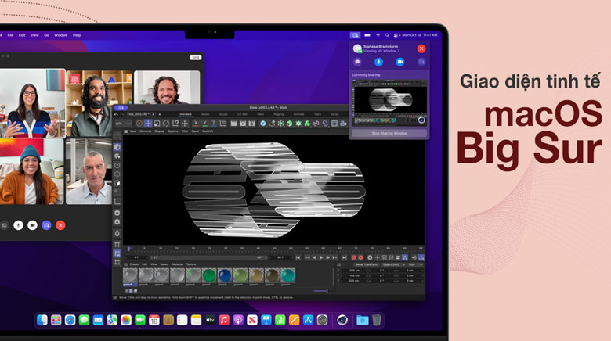Toggle the X axis lock
Screen dimensions: 611x341
pyautogui.click(x=196, y=124)
